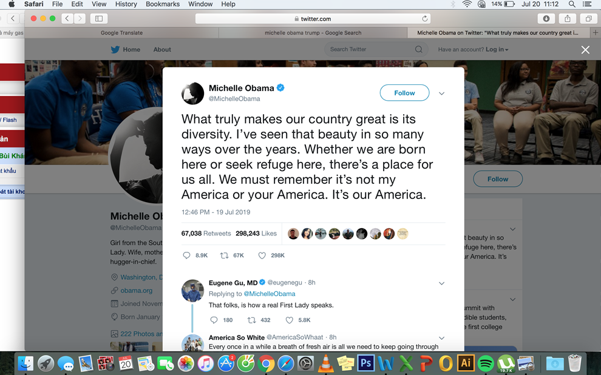The width and height of the screenshot is (601, 375).
Task: Follow Michelle Obama in the tweet dialog
Action: pyautogui.click(x=404, y=93)
